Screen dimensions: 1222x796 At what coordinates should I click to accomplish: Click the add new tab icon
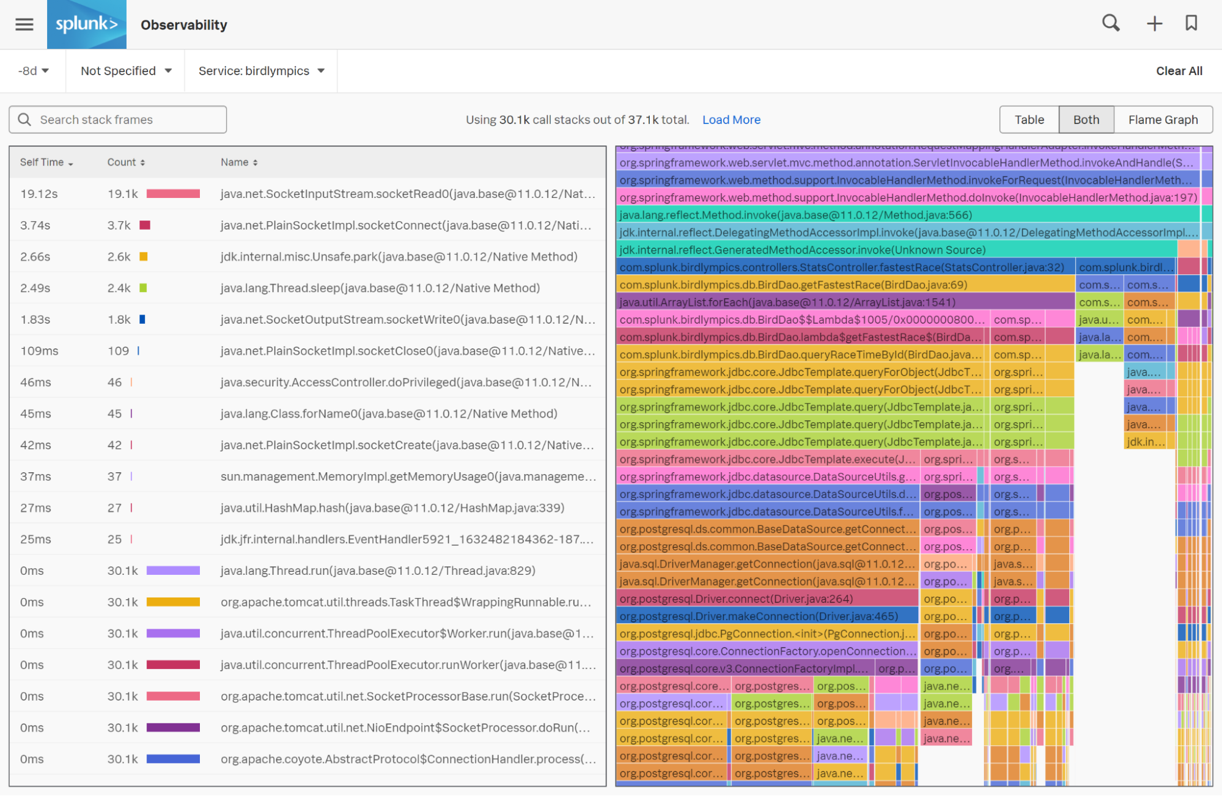pos(1154,24)
